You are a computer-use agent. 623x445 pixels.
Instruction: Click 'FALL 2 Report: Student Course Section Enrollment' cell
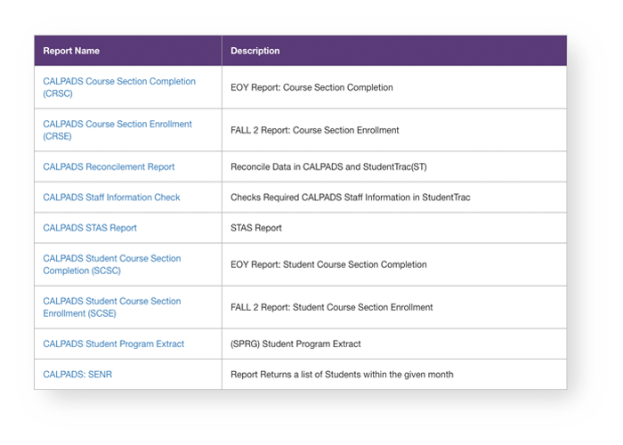(331, 307)
